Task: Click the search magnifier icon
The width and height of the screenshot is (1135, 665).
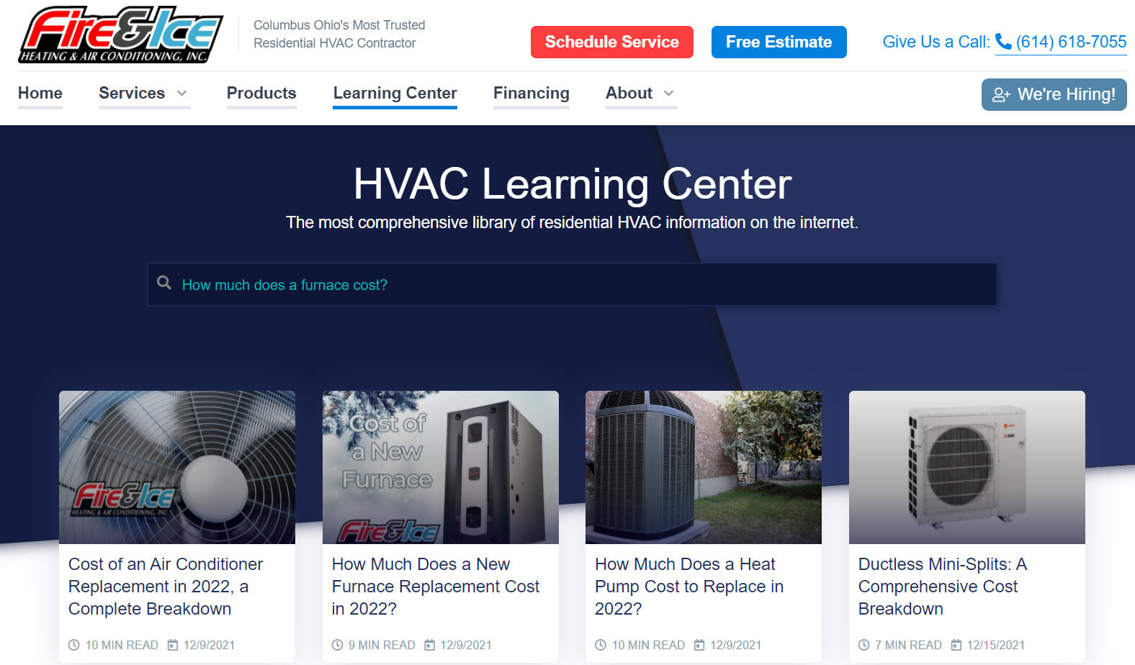Action: pos(164,283)
